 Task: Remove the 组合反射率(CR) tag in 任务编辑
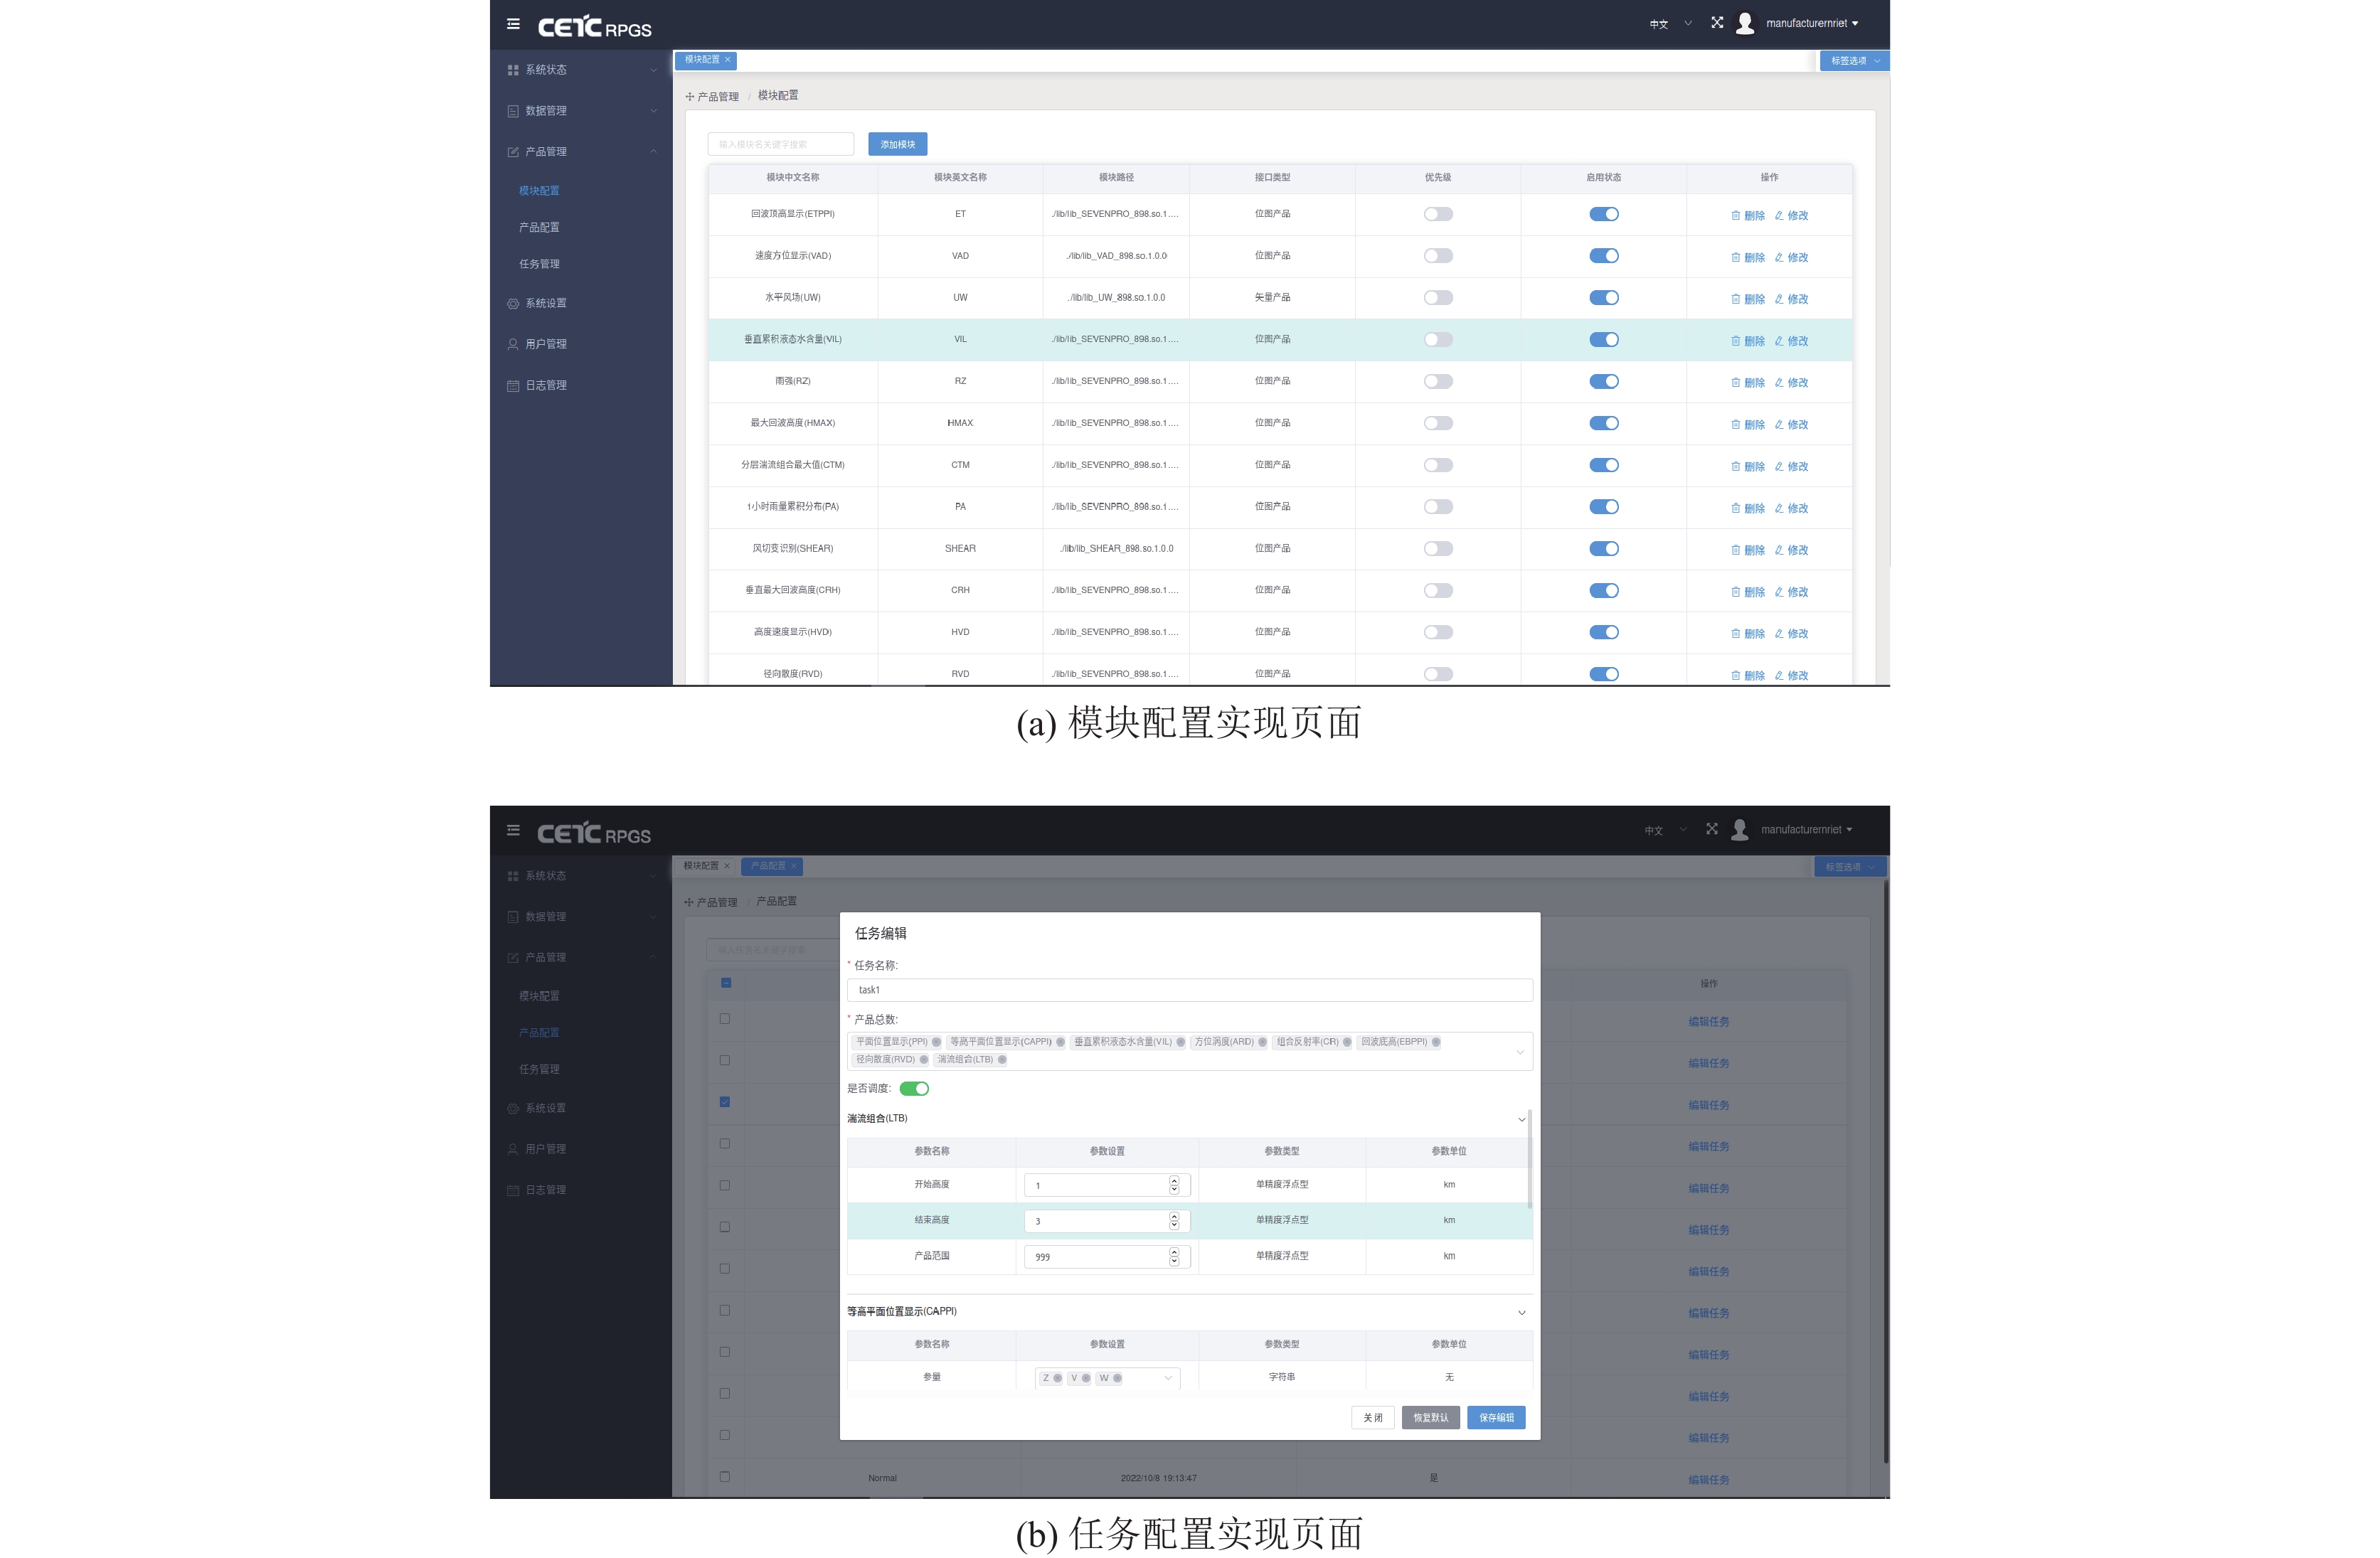1347,1042
